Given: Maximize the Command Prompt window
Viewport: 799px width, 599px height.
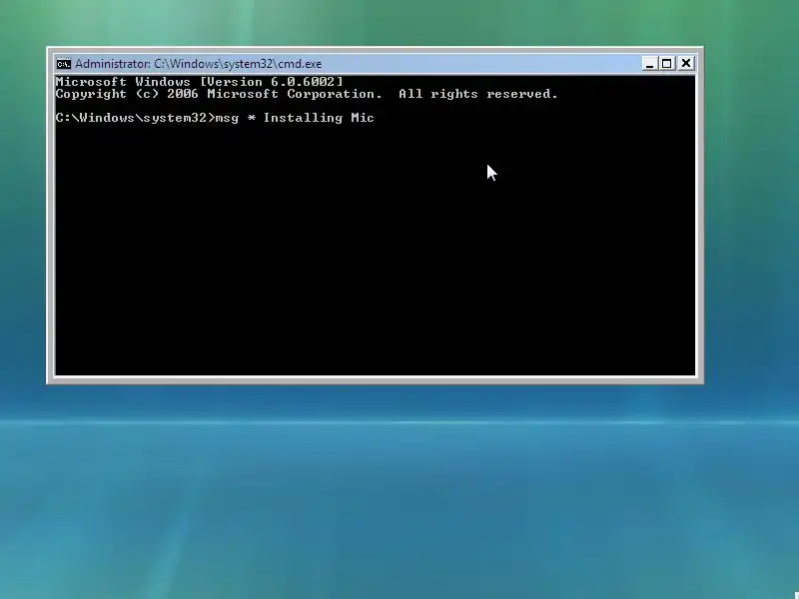Looking at the screenshot, I should pos(666,64).
